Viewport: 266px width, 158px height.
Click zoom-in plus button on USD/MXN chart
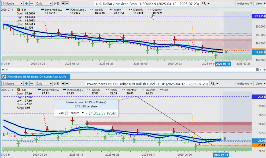pos(27,3)
